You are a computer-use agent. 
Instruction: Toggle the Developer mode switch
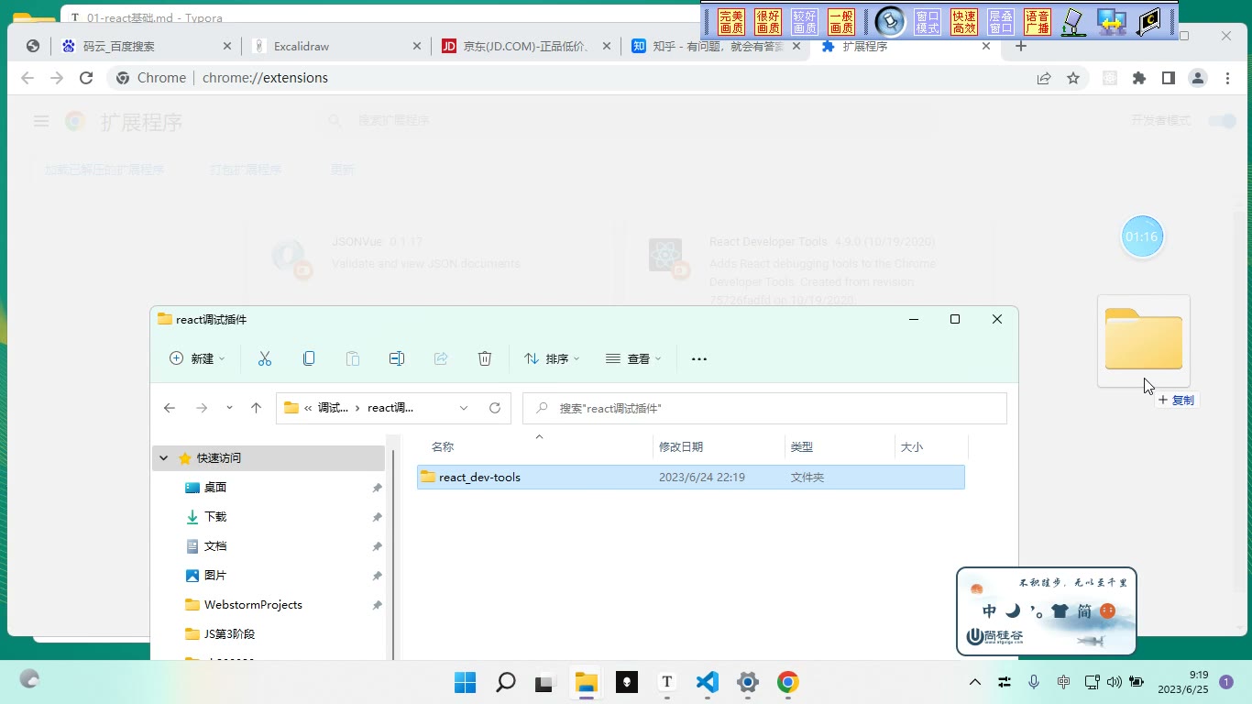click(x=1222, y=121)
